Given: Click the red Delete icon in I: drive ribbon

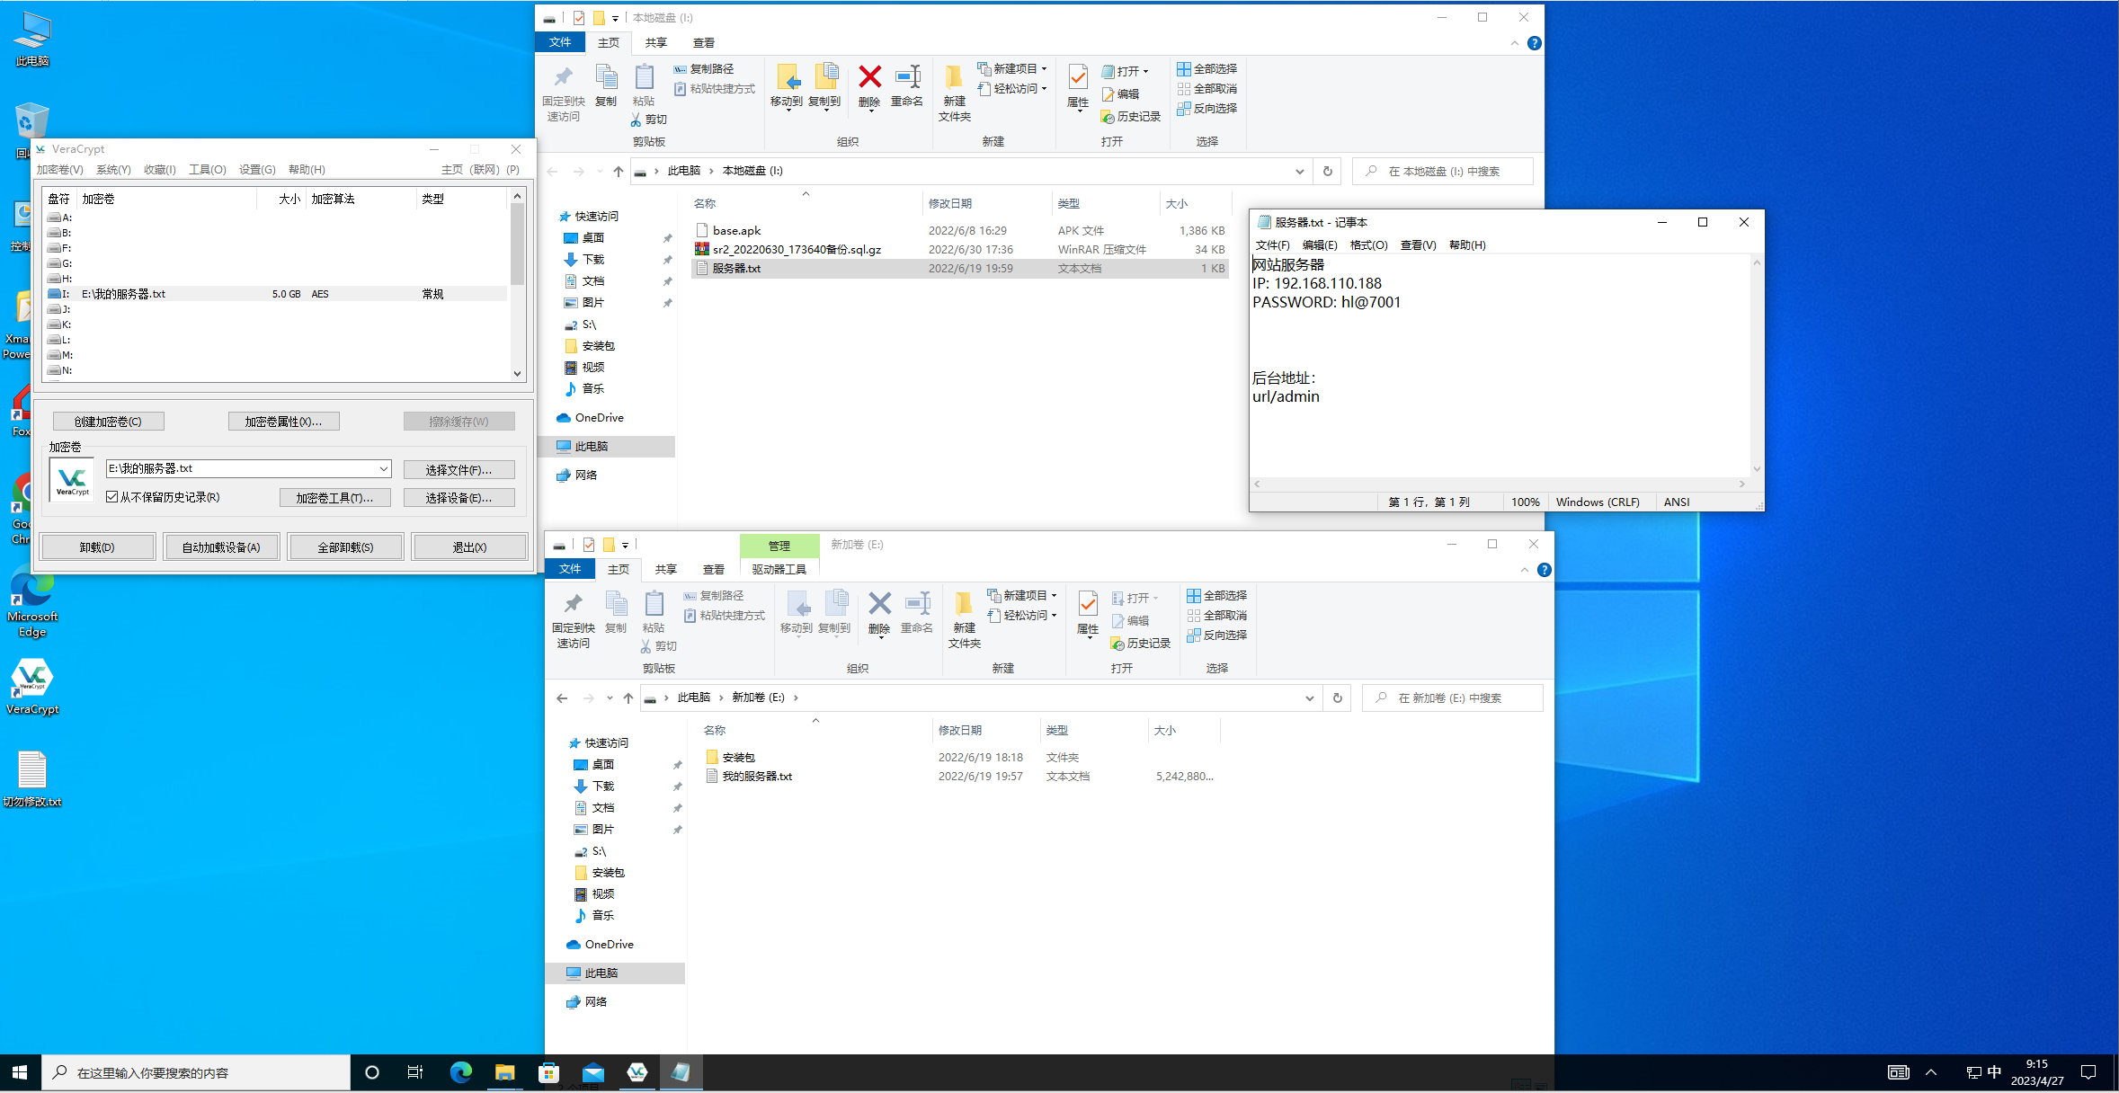Looking at the screenshot, I should point(869,78).
